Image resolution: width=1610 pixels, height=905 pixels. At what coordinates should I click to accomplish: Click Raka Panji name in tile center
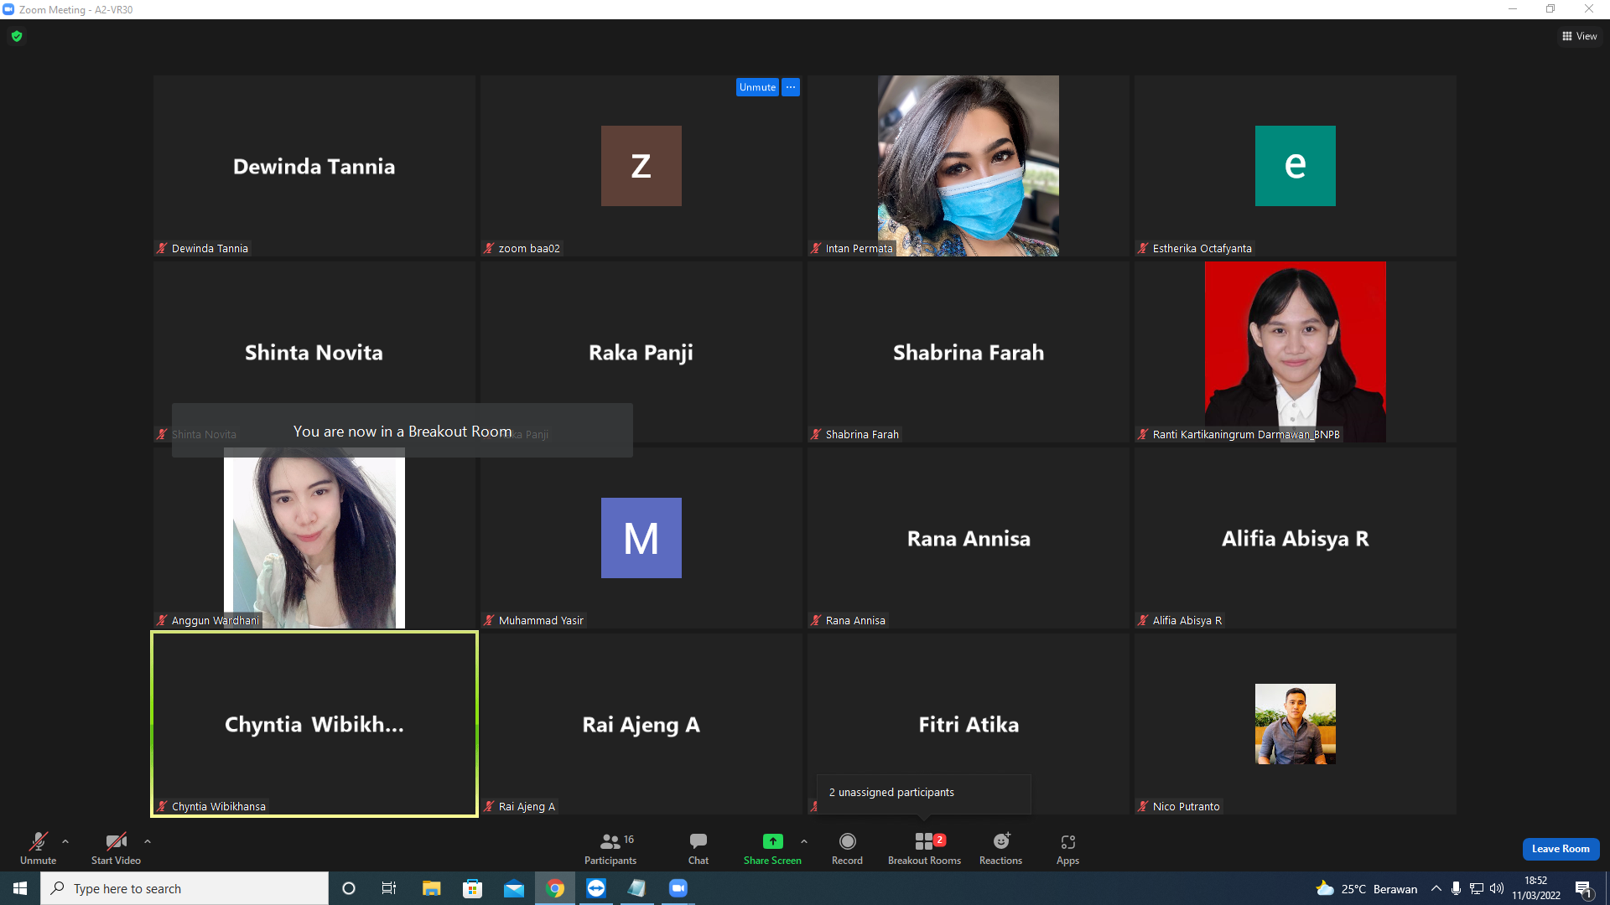click(x=641, y=353)
